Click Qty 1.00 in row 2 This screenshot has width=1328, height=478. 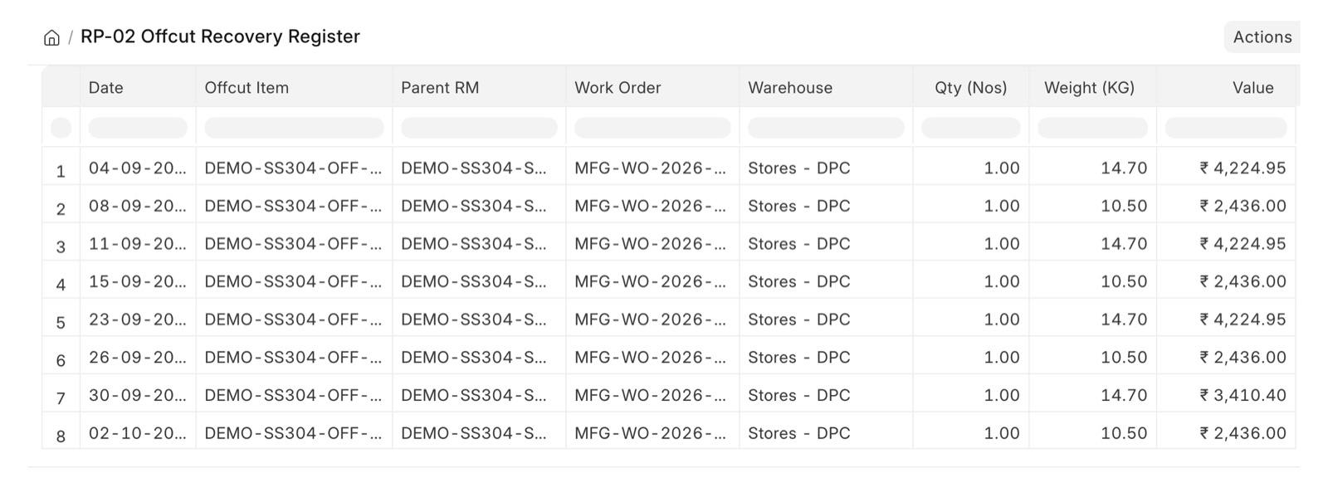pyautogui.click(x=971, y=206)
